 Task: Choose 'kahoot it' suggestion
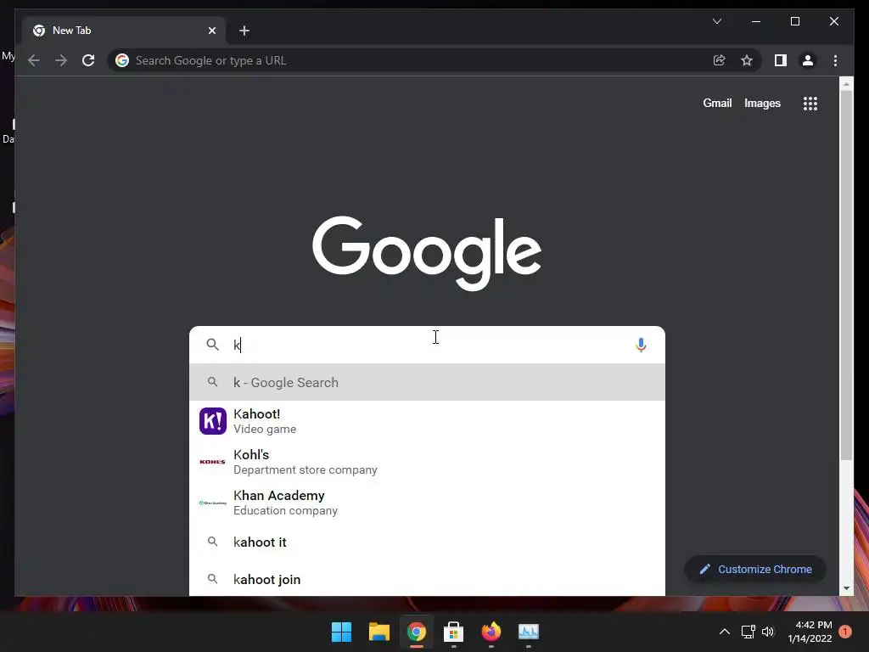point(427,542)
